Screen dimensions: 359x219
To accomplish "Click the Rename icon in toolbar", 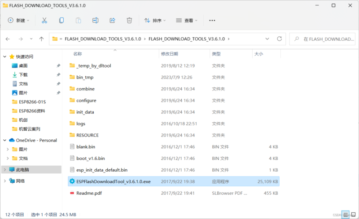I will click(x=95, y=21).
